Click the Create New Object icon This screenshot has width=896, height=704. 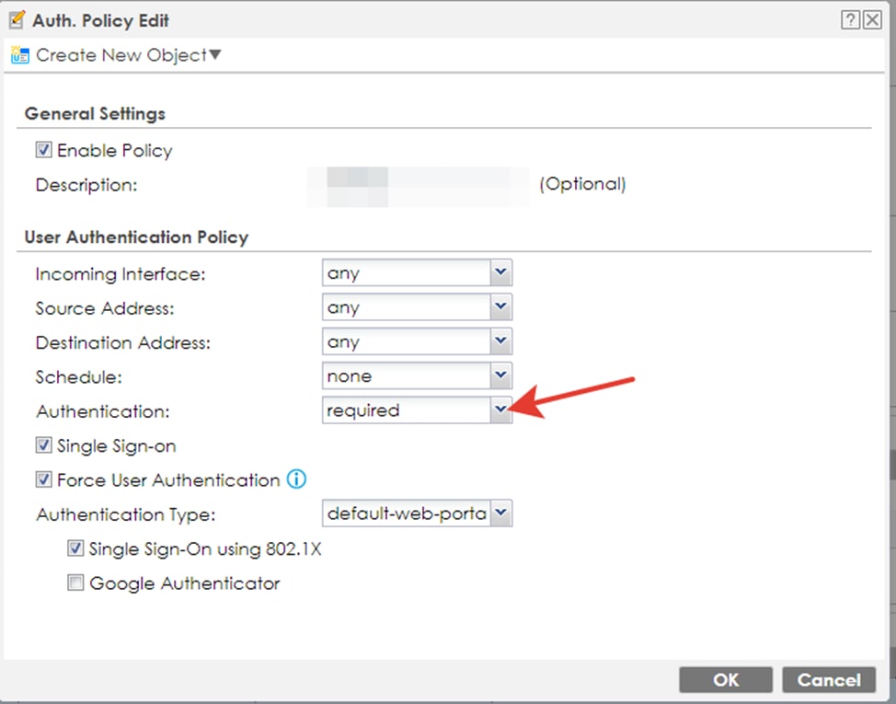tap(19, 55)
